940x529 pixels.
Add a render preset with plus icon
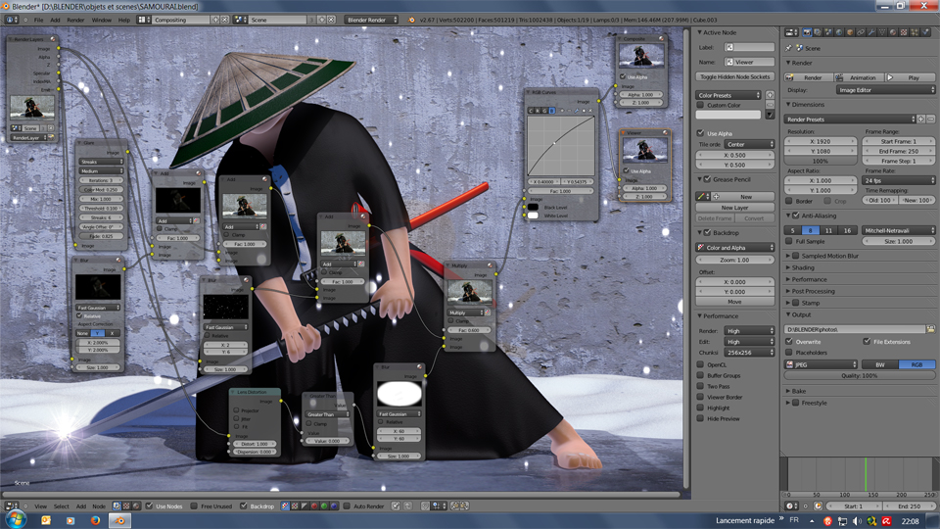921,119
